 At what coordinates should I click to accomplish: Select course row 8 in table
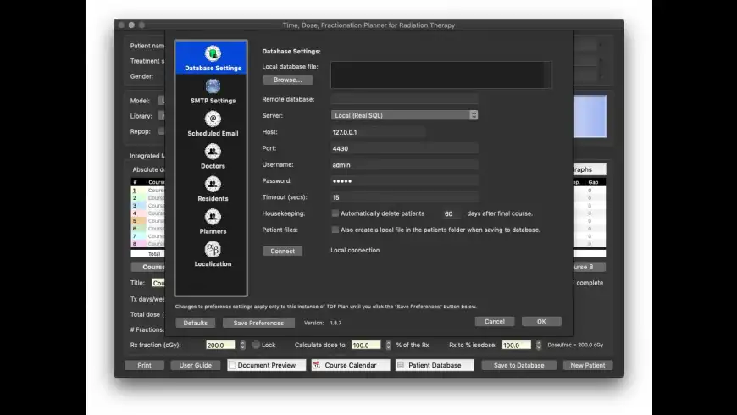[147, 244]
